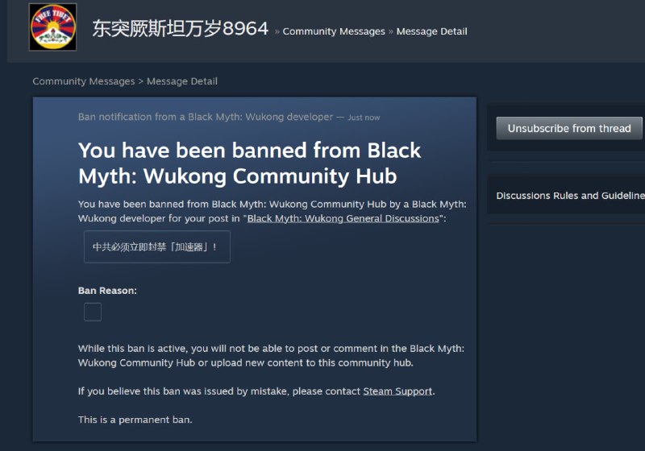Viewport: 645px width, 451px height.
Task: Click the second header breadcrumb separator arrow
Action: click(391, 31)
